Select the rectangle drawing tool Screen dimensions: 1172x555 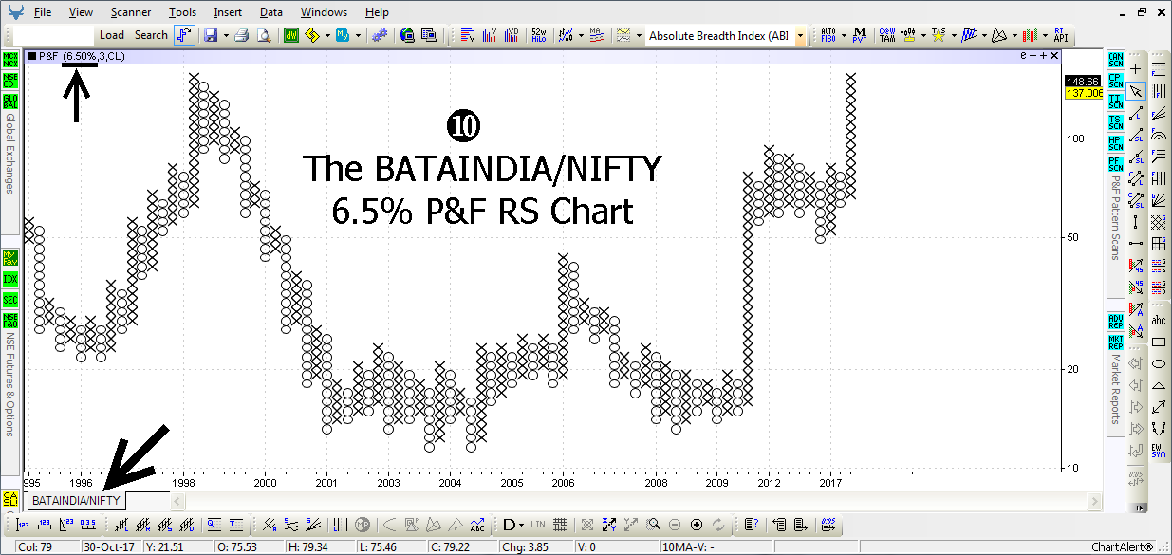[1159, 342]
